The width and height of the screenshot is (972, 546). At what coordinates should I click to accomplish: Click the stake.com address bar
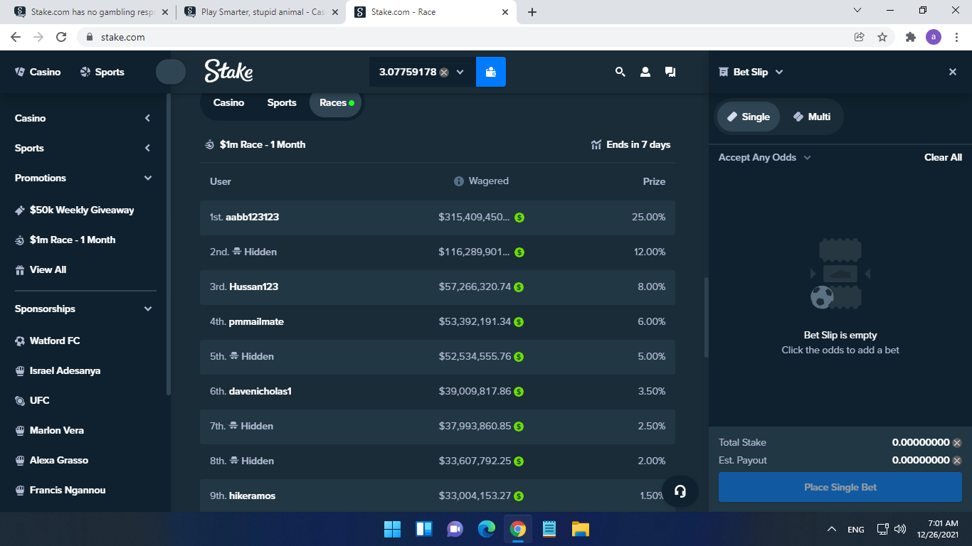[x=463, y=37]
